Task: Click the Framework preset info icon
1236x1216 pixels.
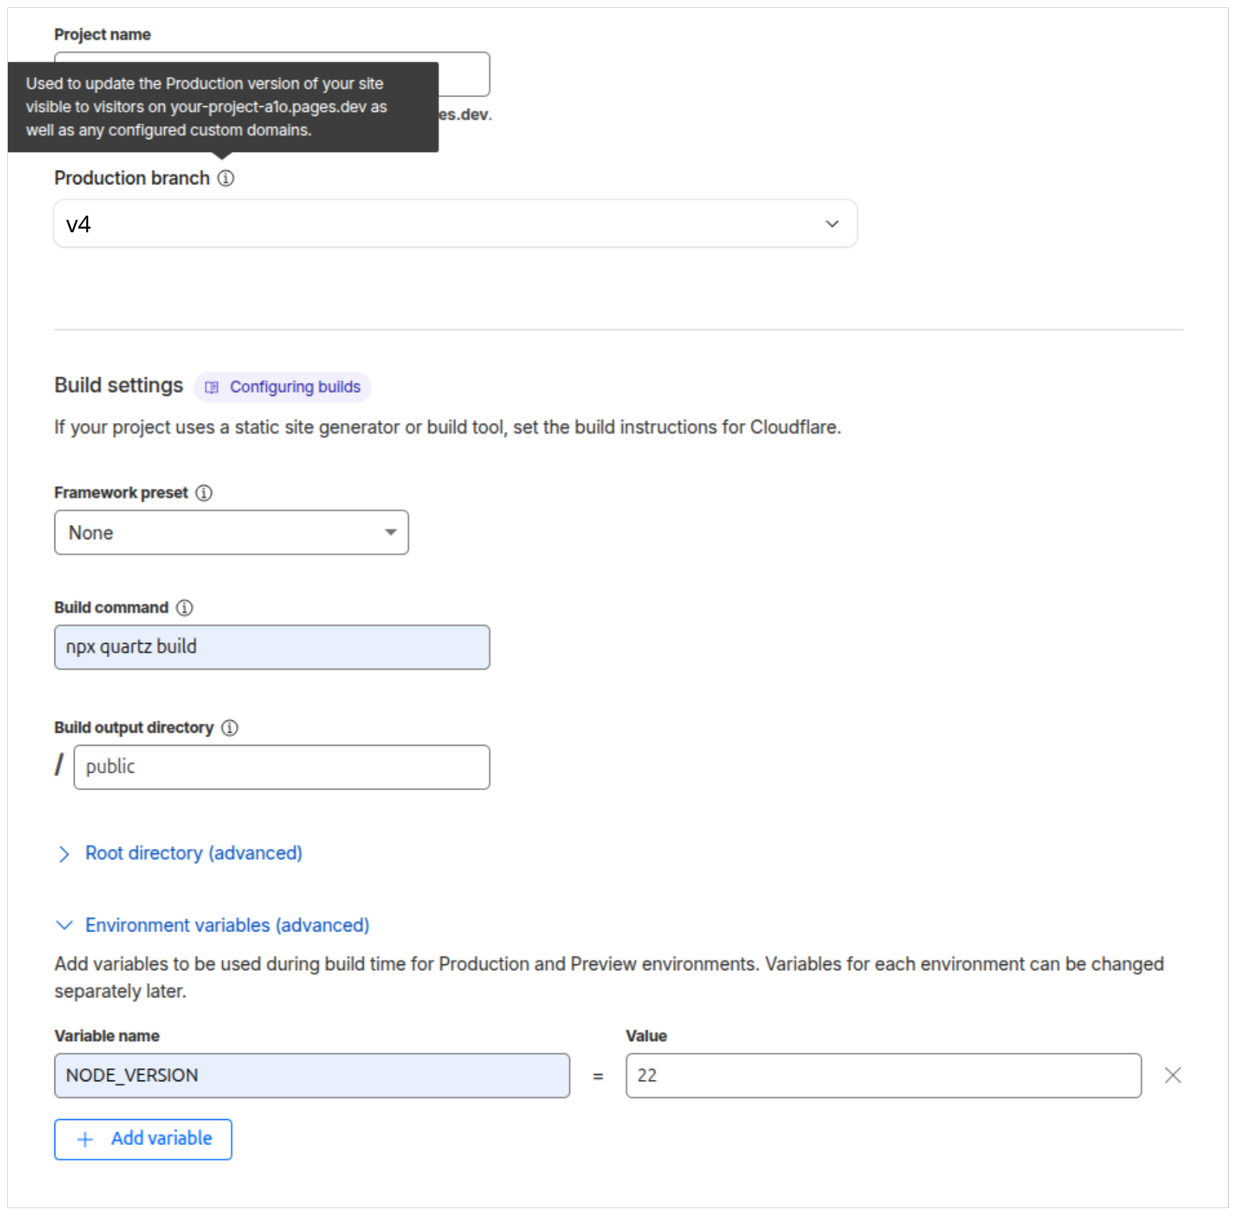Action: (x=204, y=493)
